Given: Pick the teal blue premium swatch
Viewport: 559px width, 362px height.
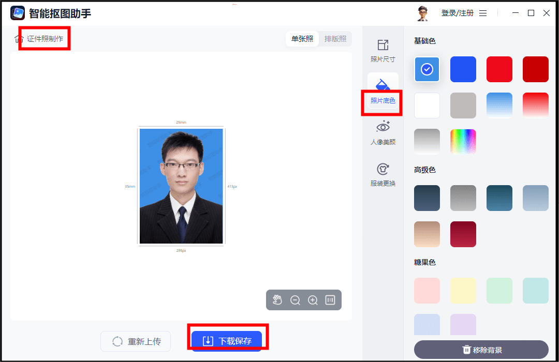Looking at the screenshot, I should click(499, 198).
